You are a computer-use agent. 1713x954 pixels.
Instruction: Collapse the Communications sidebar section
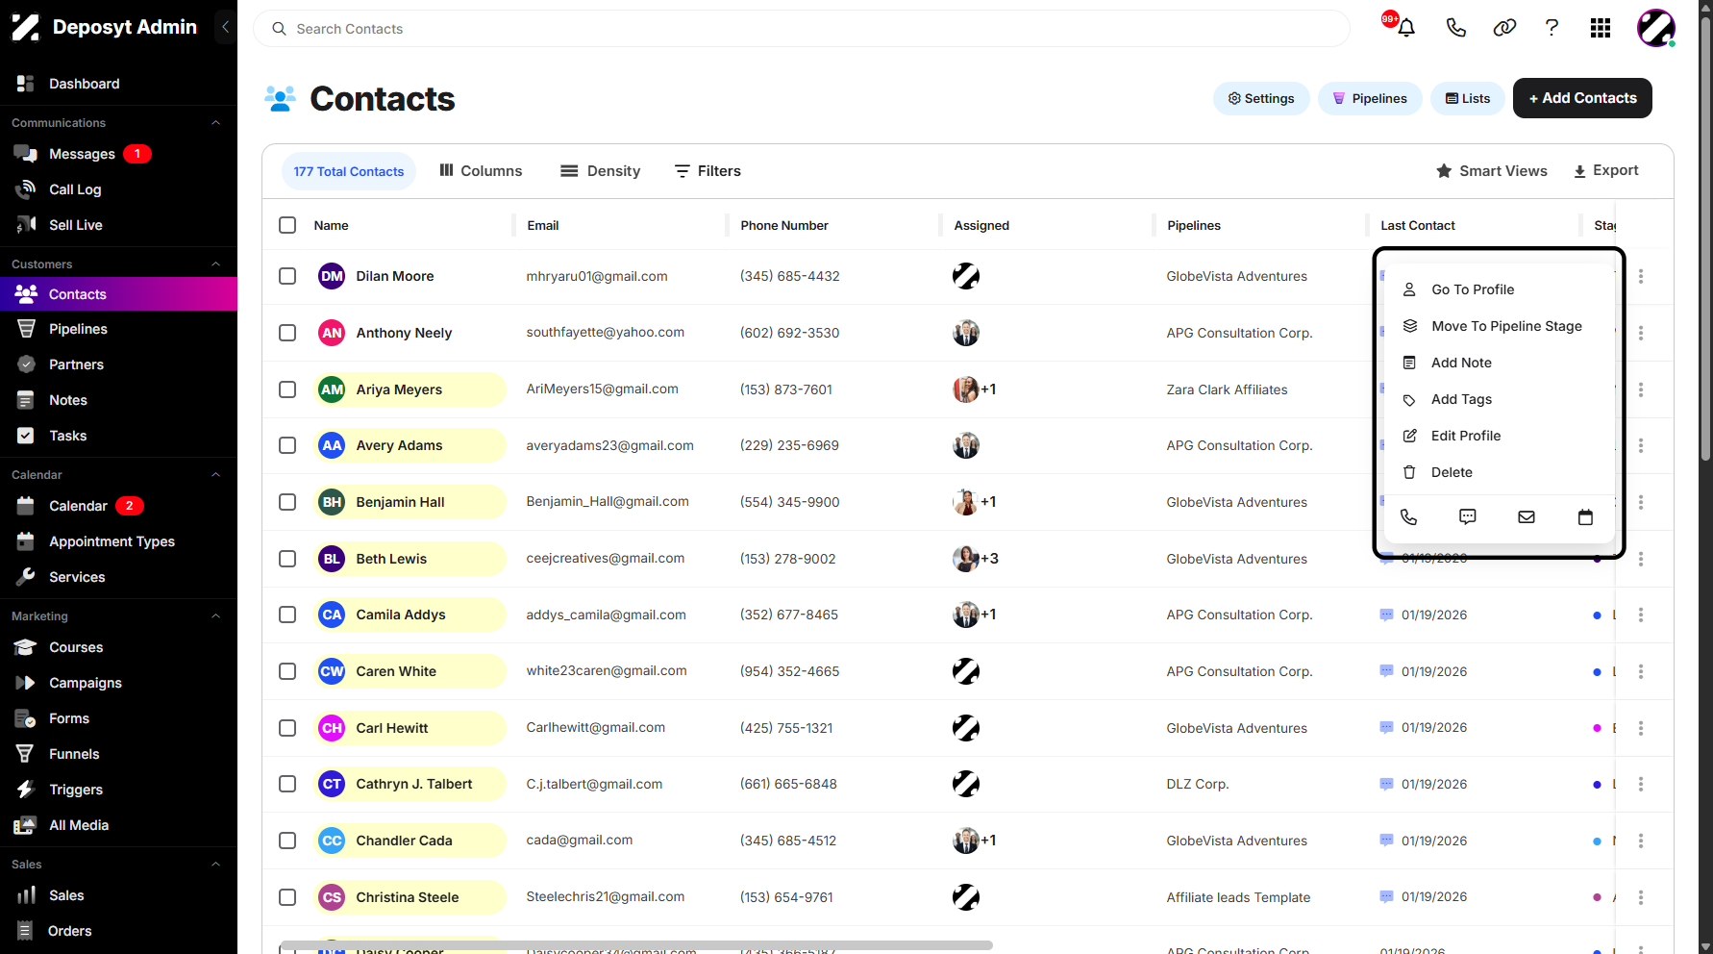tap(215, 123)
